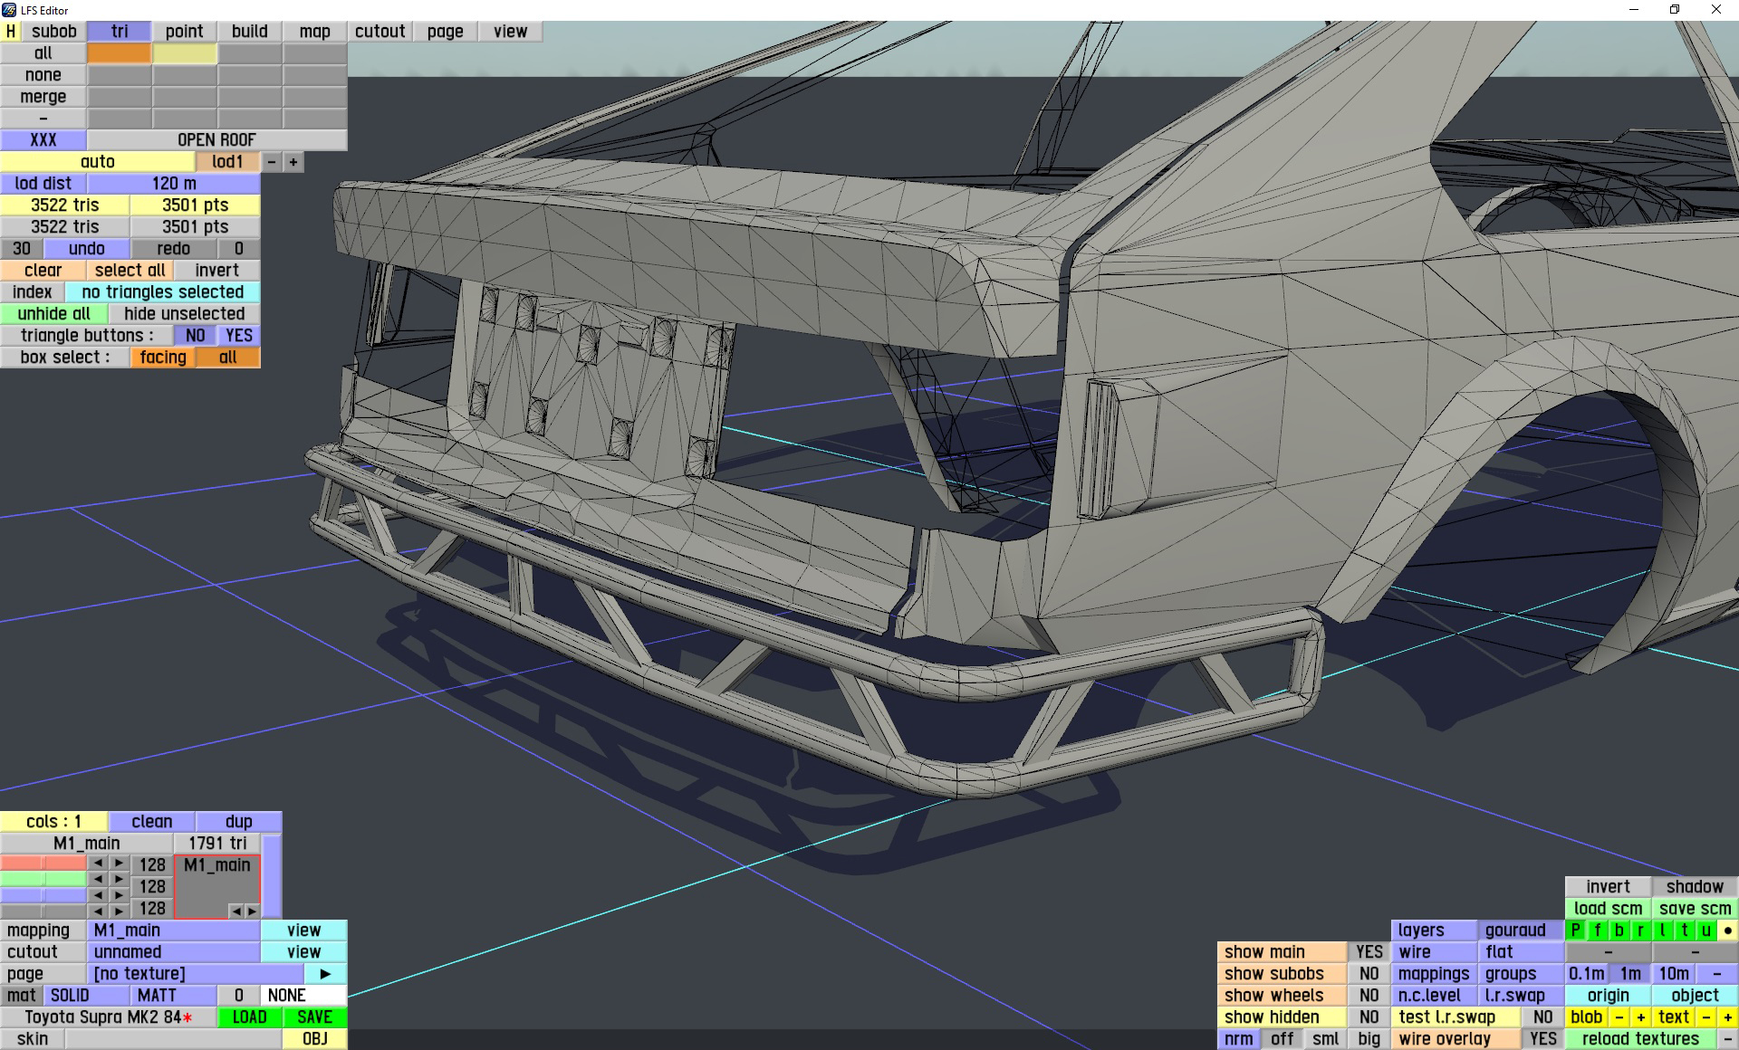The image size is (1739, 1050).
Task: Set triangle buttons to NO
Action: pos(196,336)
